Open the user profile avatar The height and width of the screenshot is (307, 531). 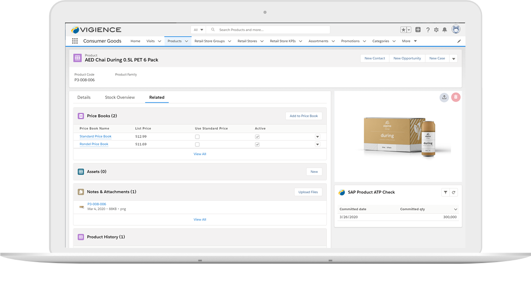[456, 29]
